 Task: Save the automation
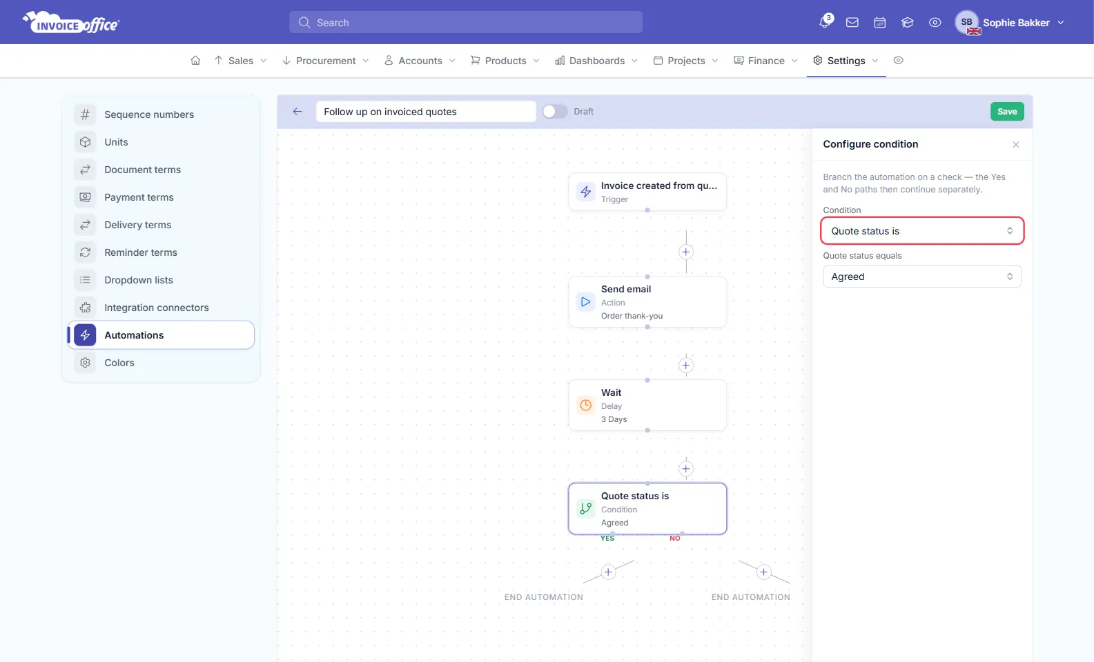click(x=1007, y=111)
